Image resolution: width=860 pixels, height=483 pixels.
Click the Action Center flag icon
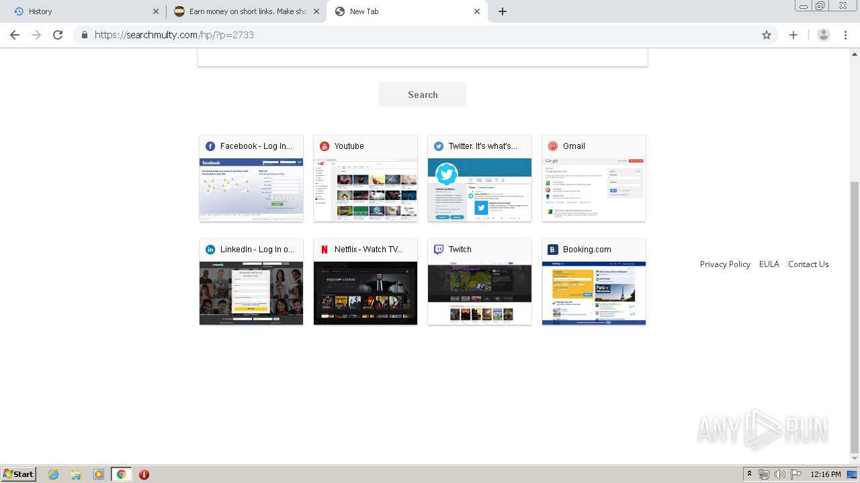tap(795, 474)
